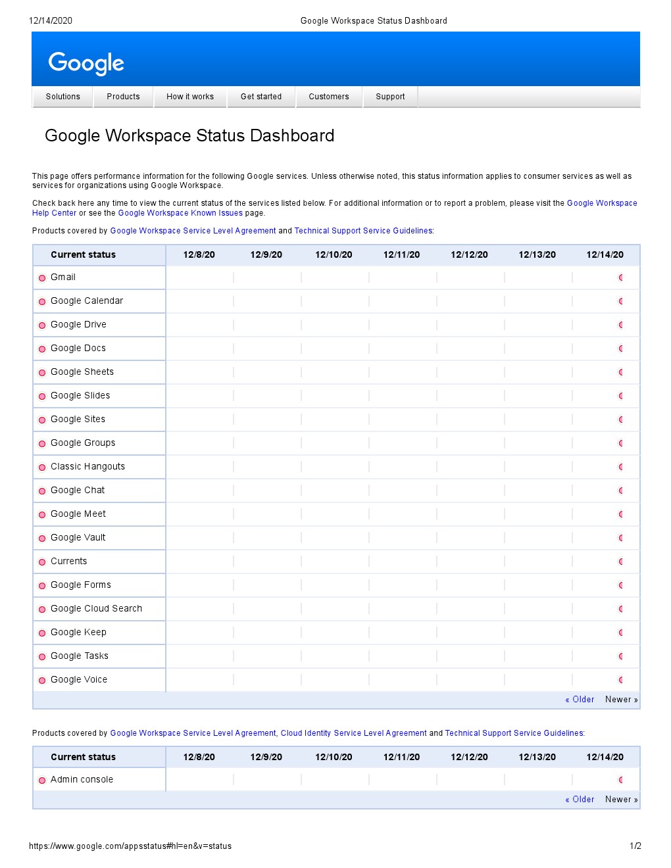Click the Google Meet status indicator icon

42,515
